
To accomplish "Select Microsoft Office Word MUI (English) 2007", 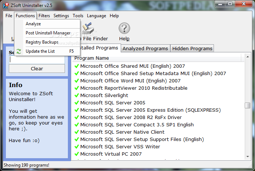I will pyautogui.click(x=130, y=81).
